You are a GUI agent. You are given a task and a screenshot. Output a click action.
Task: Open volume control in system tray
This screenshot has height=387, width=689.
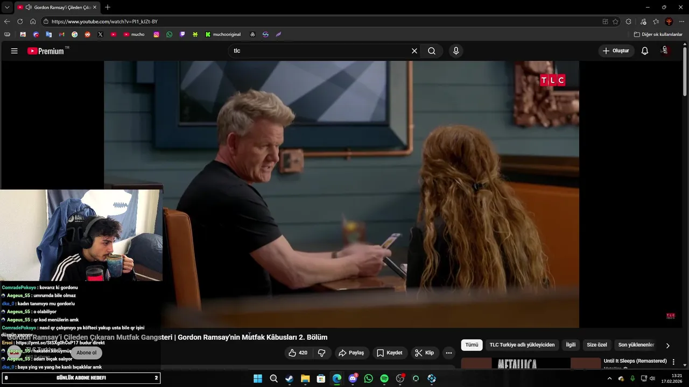coord(652,378)
